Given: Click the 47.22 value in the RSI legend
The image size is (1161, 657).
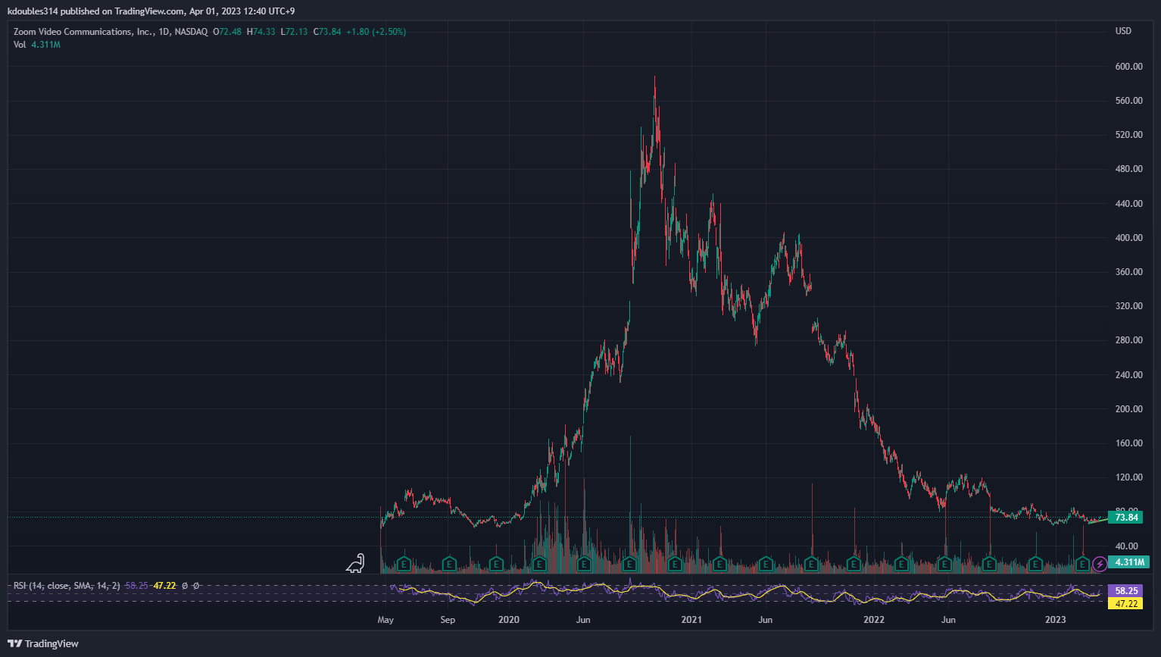Looking at the screenshot, I should [164, 586].
